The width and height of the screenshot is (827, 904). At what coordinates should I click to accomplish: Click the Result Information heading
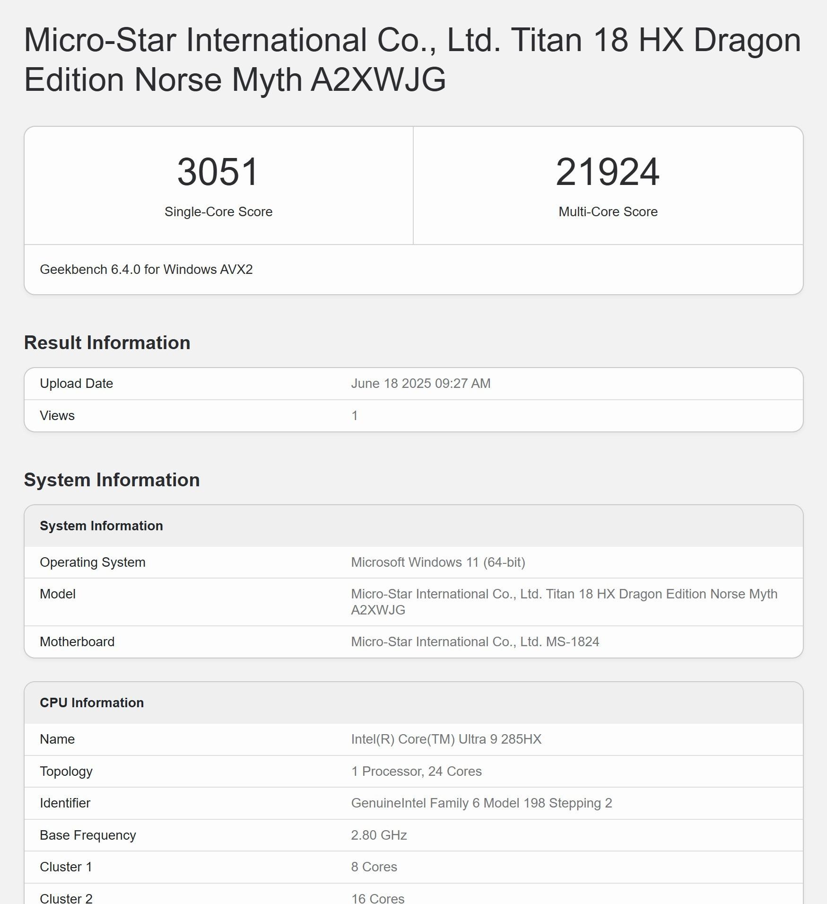click(x=107, y=343)
